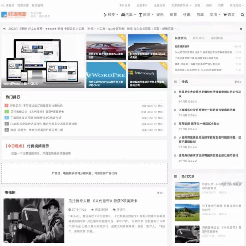Open 人民教育出版社回应 news flash title
The width and height of the screenshot is (246, 246).
[x=210, y=140]
